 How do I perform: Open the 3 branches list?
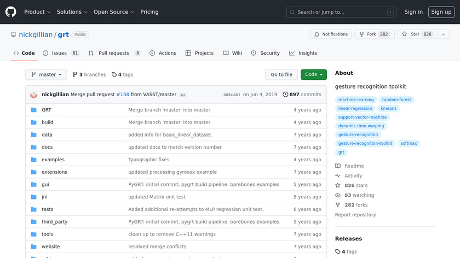click(x=89, y=75)
